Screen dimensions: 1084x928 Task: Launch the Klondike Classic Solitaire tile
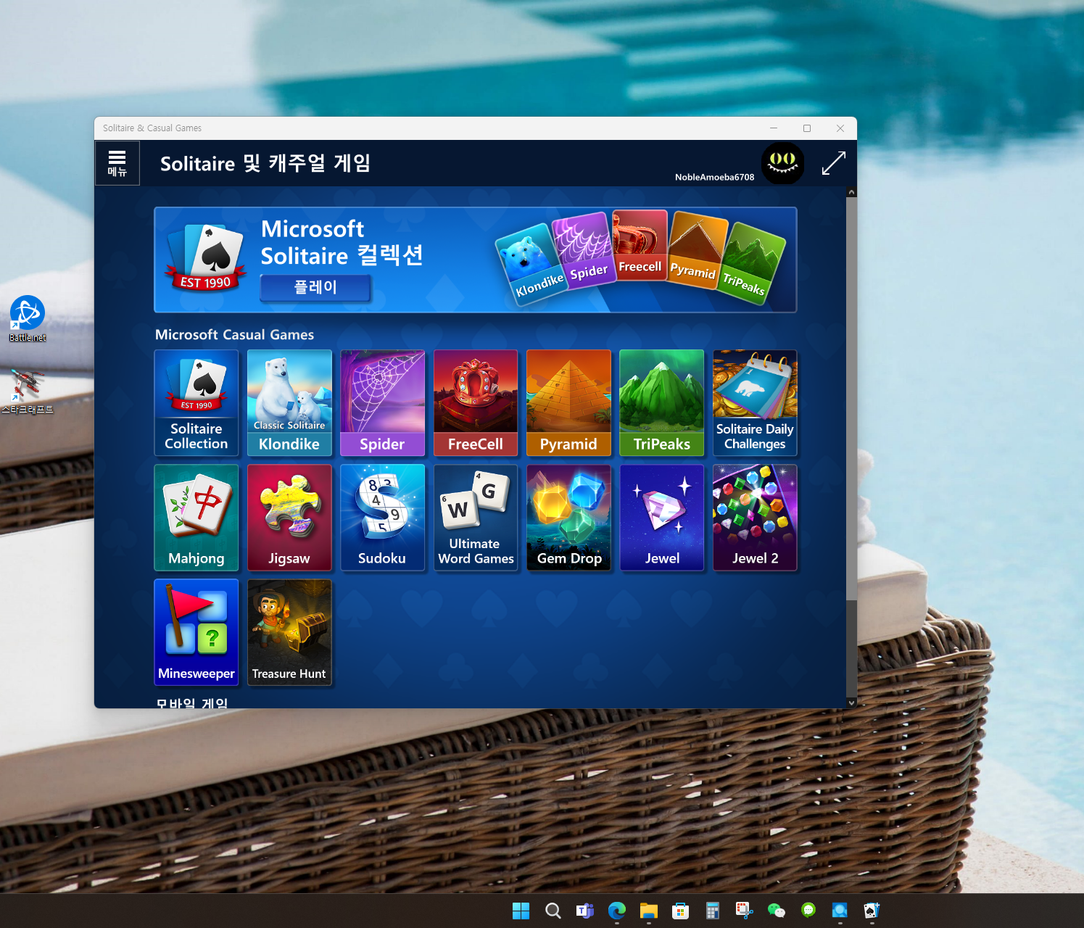pos(289,403)
